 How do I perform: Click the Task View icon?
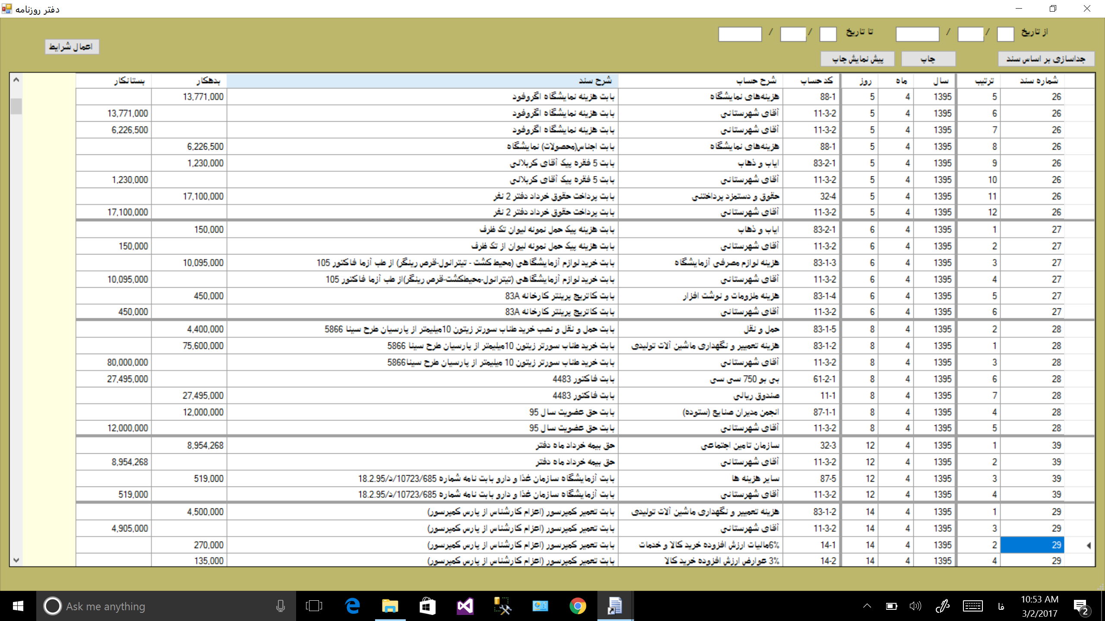[314, 606]
